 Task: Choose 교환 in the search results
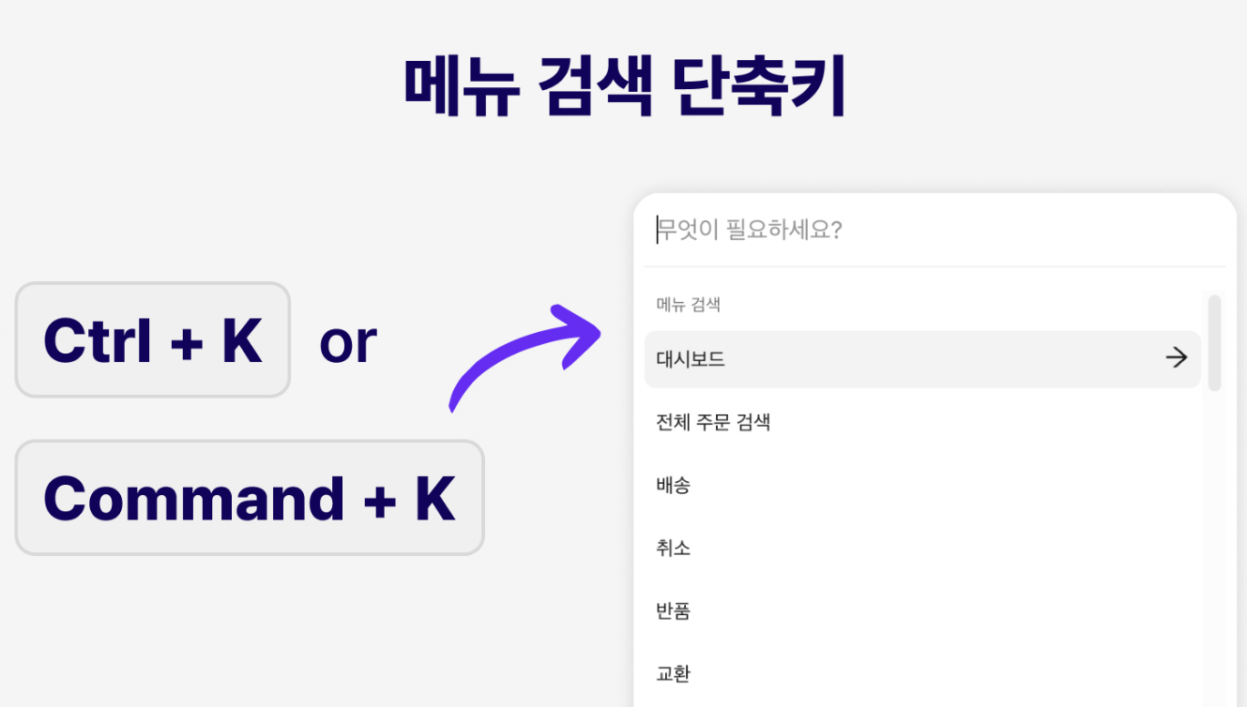click(922, 673)
